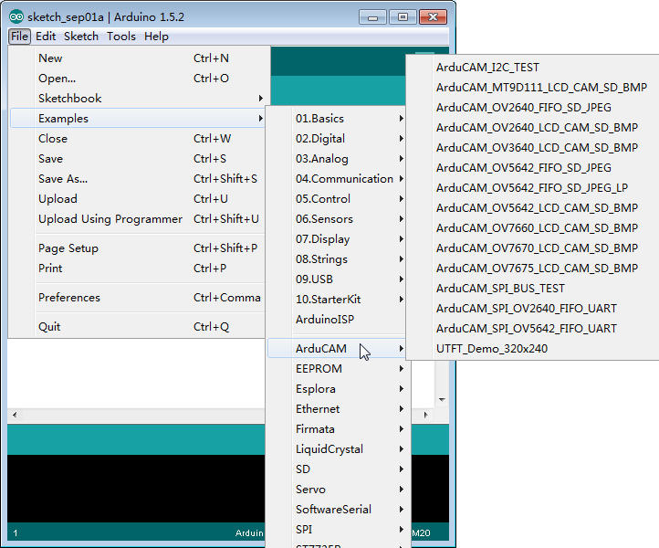Open the File menu
Image resolution: width=659 pixels, height=548 pixels.
tap(19, 37)
